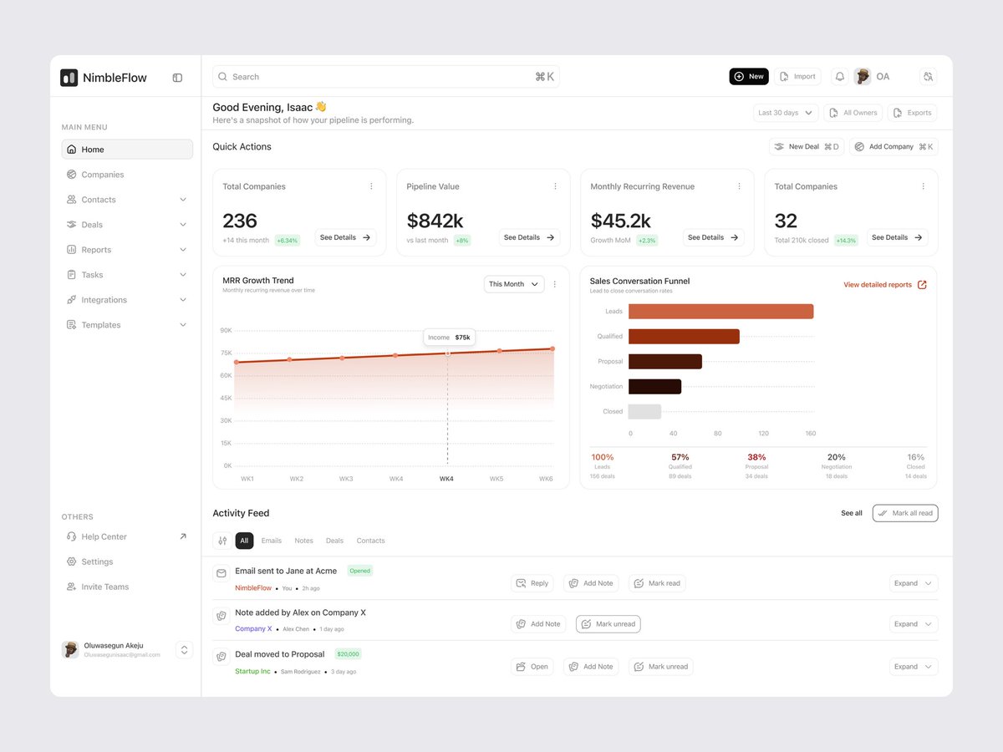
Task: Switch to the Contacts tab in Activity Feed
Action: coord(370,541)
